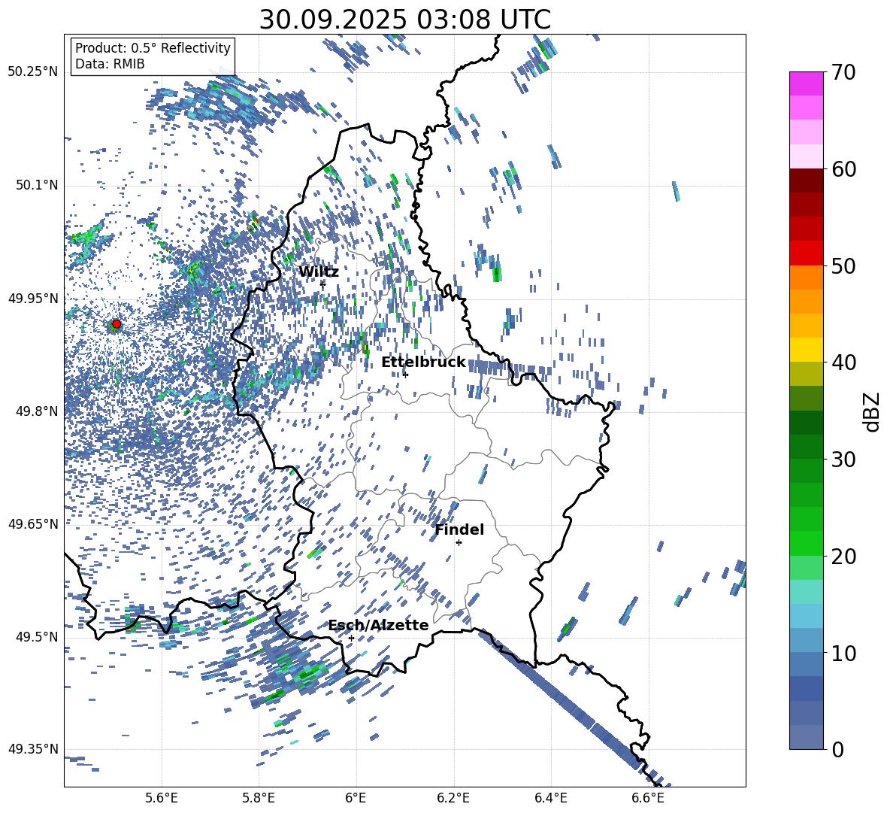
Task: Click the 50.25°N latitude label
Action: click(32, 72)
